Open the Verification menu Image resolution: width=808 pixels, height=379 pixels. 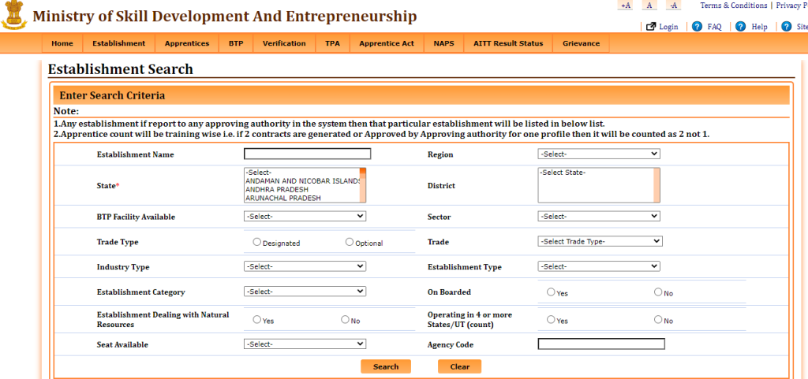(284, 43)
